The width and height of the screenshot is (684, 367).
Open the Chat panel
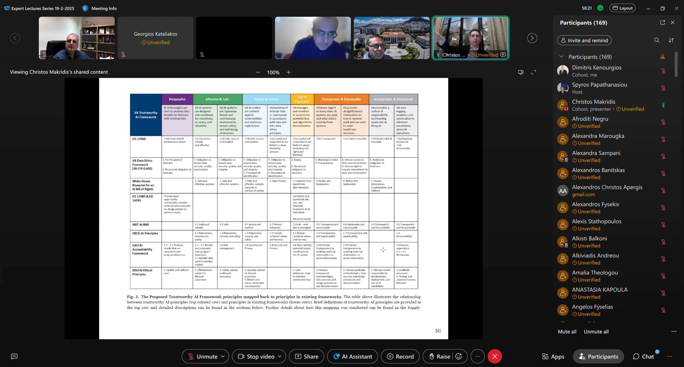click(x=643, y=356)
